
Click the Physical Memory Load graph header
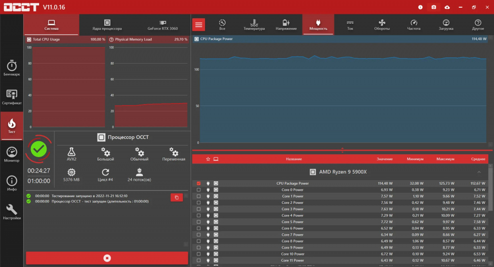tap(148, 40)
